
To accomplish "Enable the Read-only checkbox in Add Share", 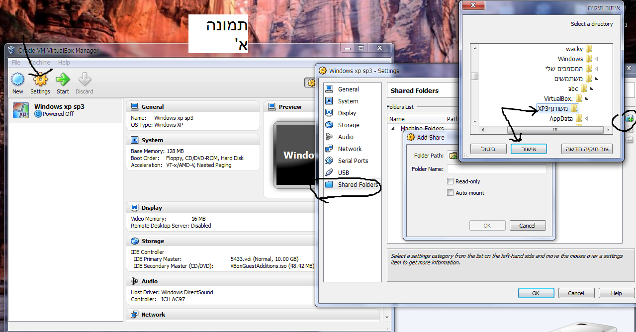I will tap(451, 181).
